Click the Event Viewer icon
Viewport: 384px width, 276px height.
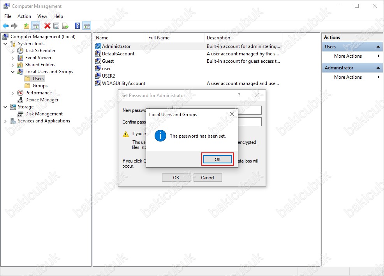pyautogui.click(x=20, y=58)
